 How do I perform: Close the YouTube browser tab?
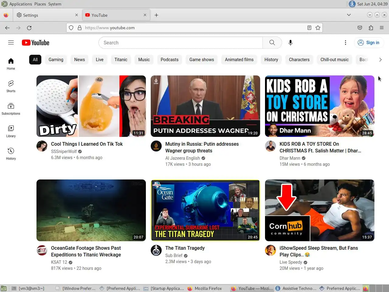tap(145, 15)
